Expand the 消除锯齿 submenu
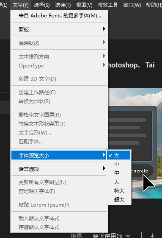This screenshot has height=238, width=162. (x=59, y=43)
